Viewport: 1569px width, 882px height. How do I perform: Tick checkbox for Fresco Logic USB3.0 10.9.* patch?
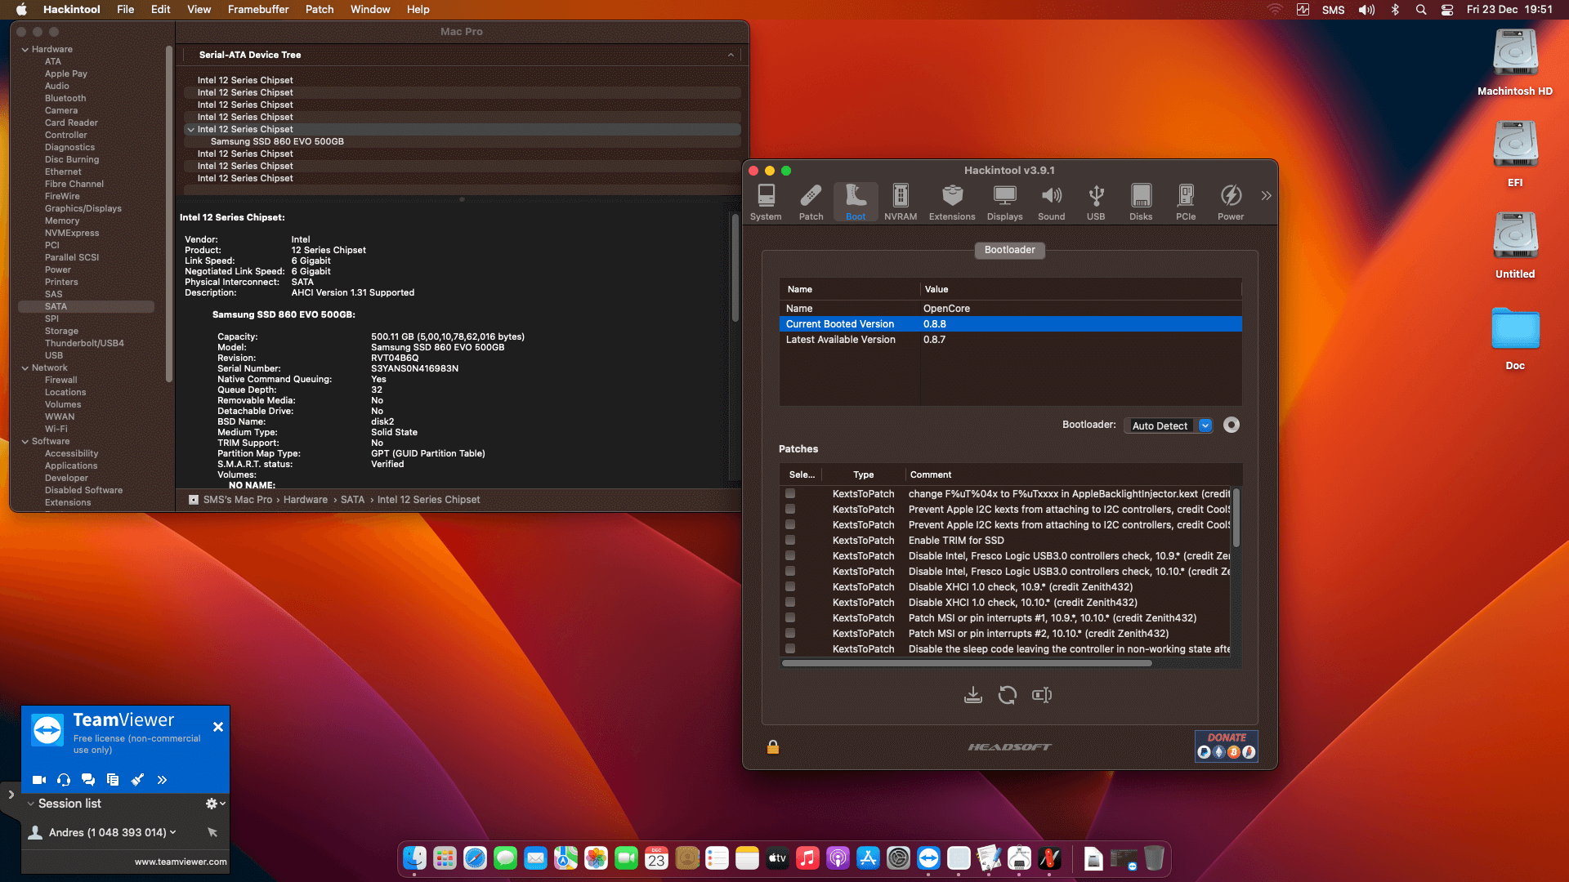(x=790, y=555)
